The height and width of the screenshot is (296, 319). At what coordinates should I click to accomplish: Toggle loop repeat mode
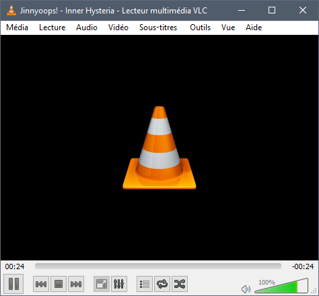pyautogui.click(x=162, y=284)
